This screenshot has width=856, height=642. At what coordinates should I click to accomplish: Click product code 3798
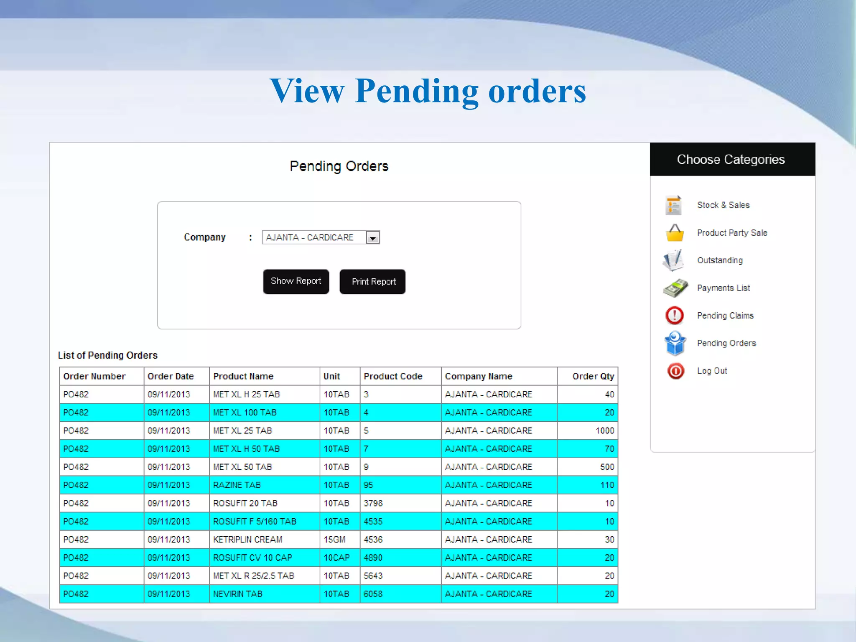coord(400,503)
